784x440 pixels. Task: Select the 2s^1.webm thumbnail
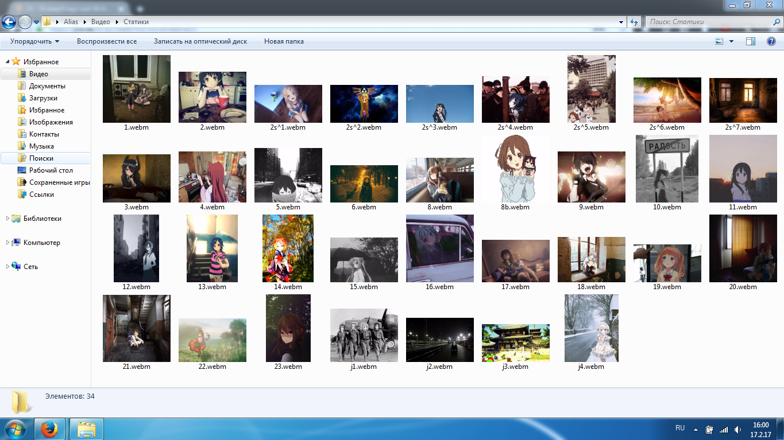pos(288,104)
